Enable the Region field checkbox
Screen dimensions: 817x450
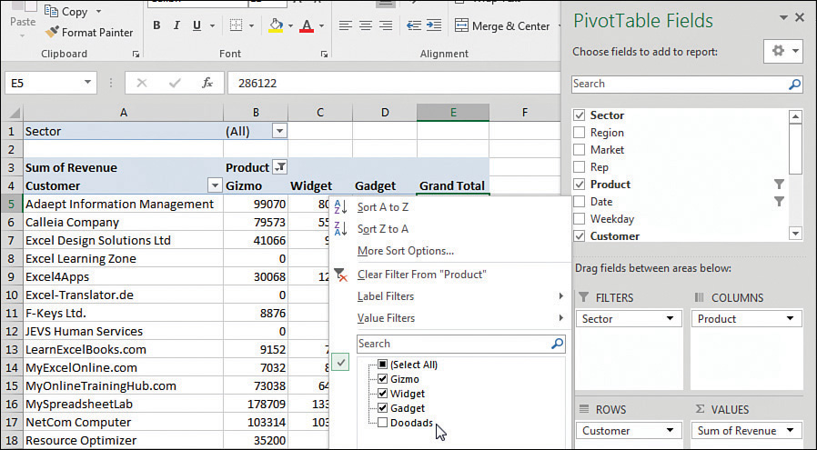tap(579, 133)
